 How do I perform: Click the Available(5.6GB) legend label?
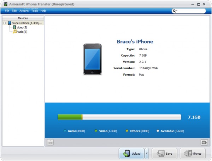[x=172, y=131]
